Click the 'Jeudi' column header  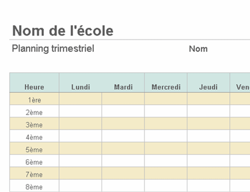208,88
